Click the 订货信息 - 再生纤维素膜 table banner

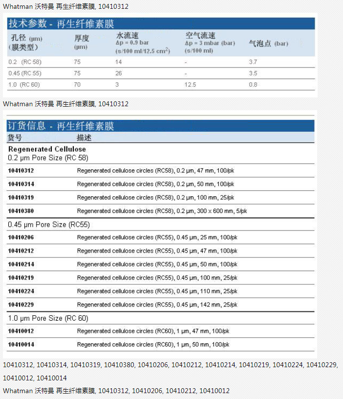tap(160, 126)
